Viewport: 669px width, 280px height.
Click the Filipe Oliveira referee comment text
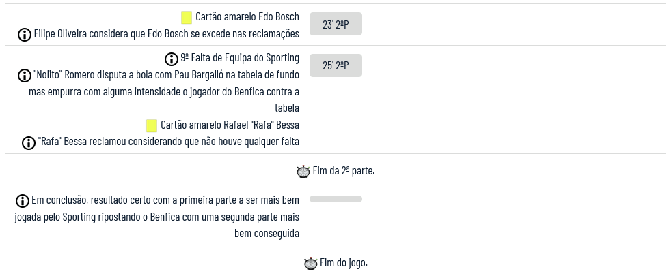(x=167, y=34)
